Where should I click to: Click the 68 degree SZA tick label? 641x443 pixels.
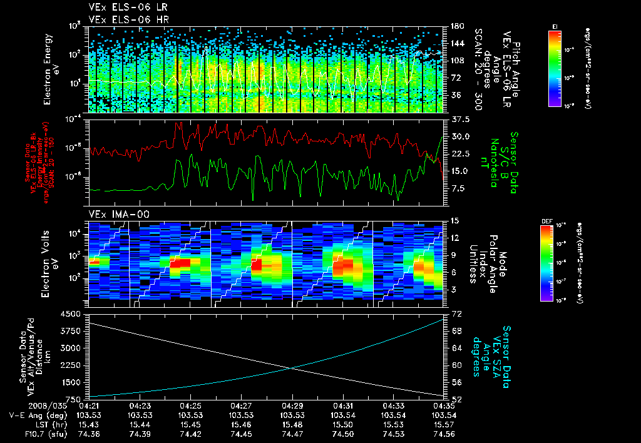point(456,331)
